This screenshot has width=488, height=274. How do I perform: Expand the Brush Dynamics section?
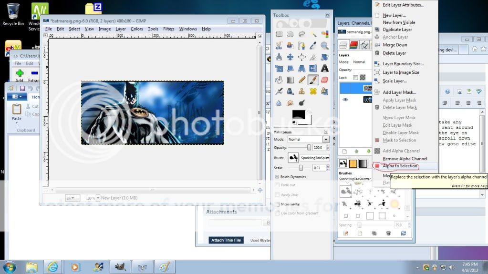click(277, 177)
